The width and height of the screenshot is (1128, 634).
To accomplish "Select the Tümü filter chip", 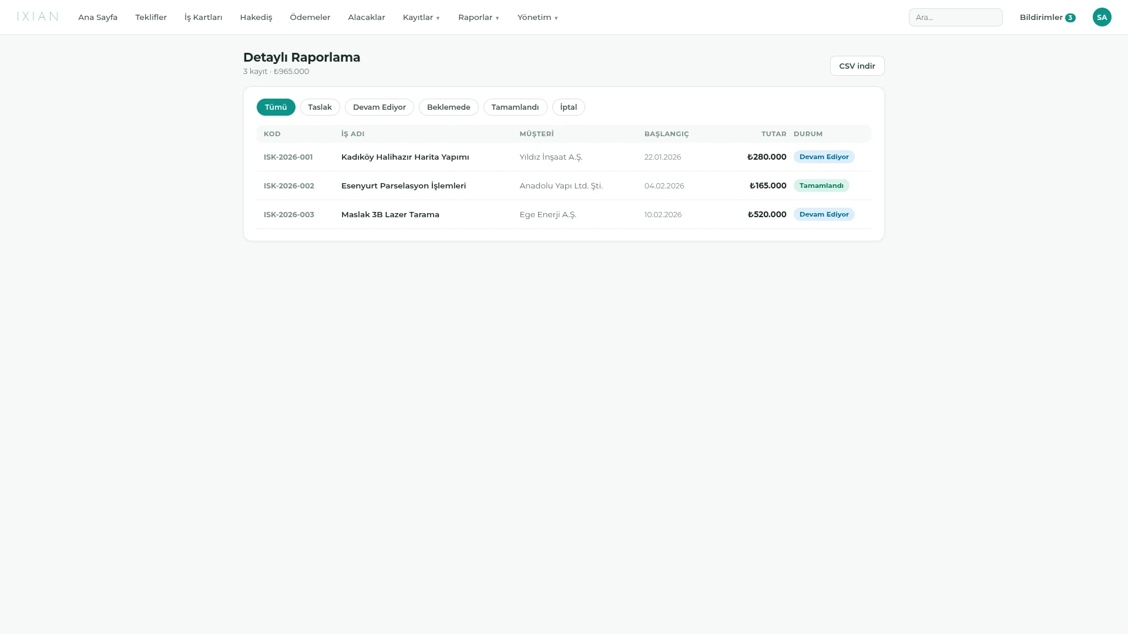I will click(276, 107).
